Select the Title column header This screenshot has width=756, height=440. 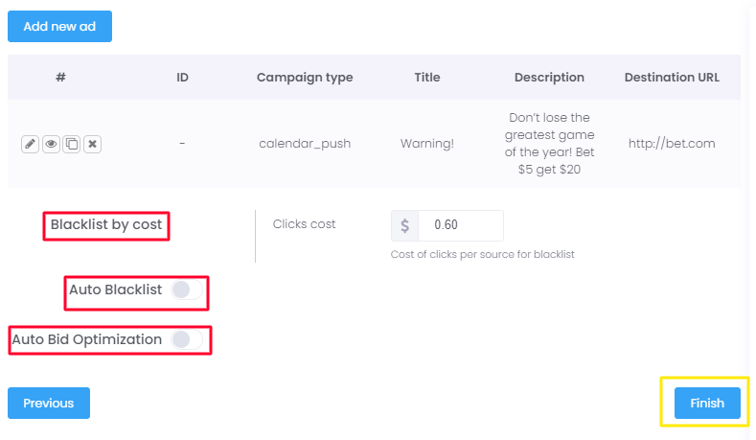click(x=427, y=78)
